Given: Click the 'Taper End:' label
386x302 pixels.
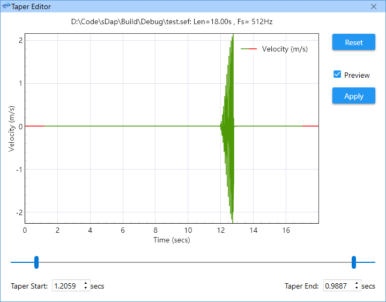Looking at the screenshot, I should click(x=301, y=286).
